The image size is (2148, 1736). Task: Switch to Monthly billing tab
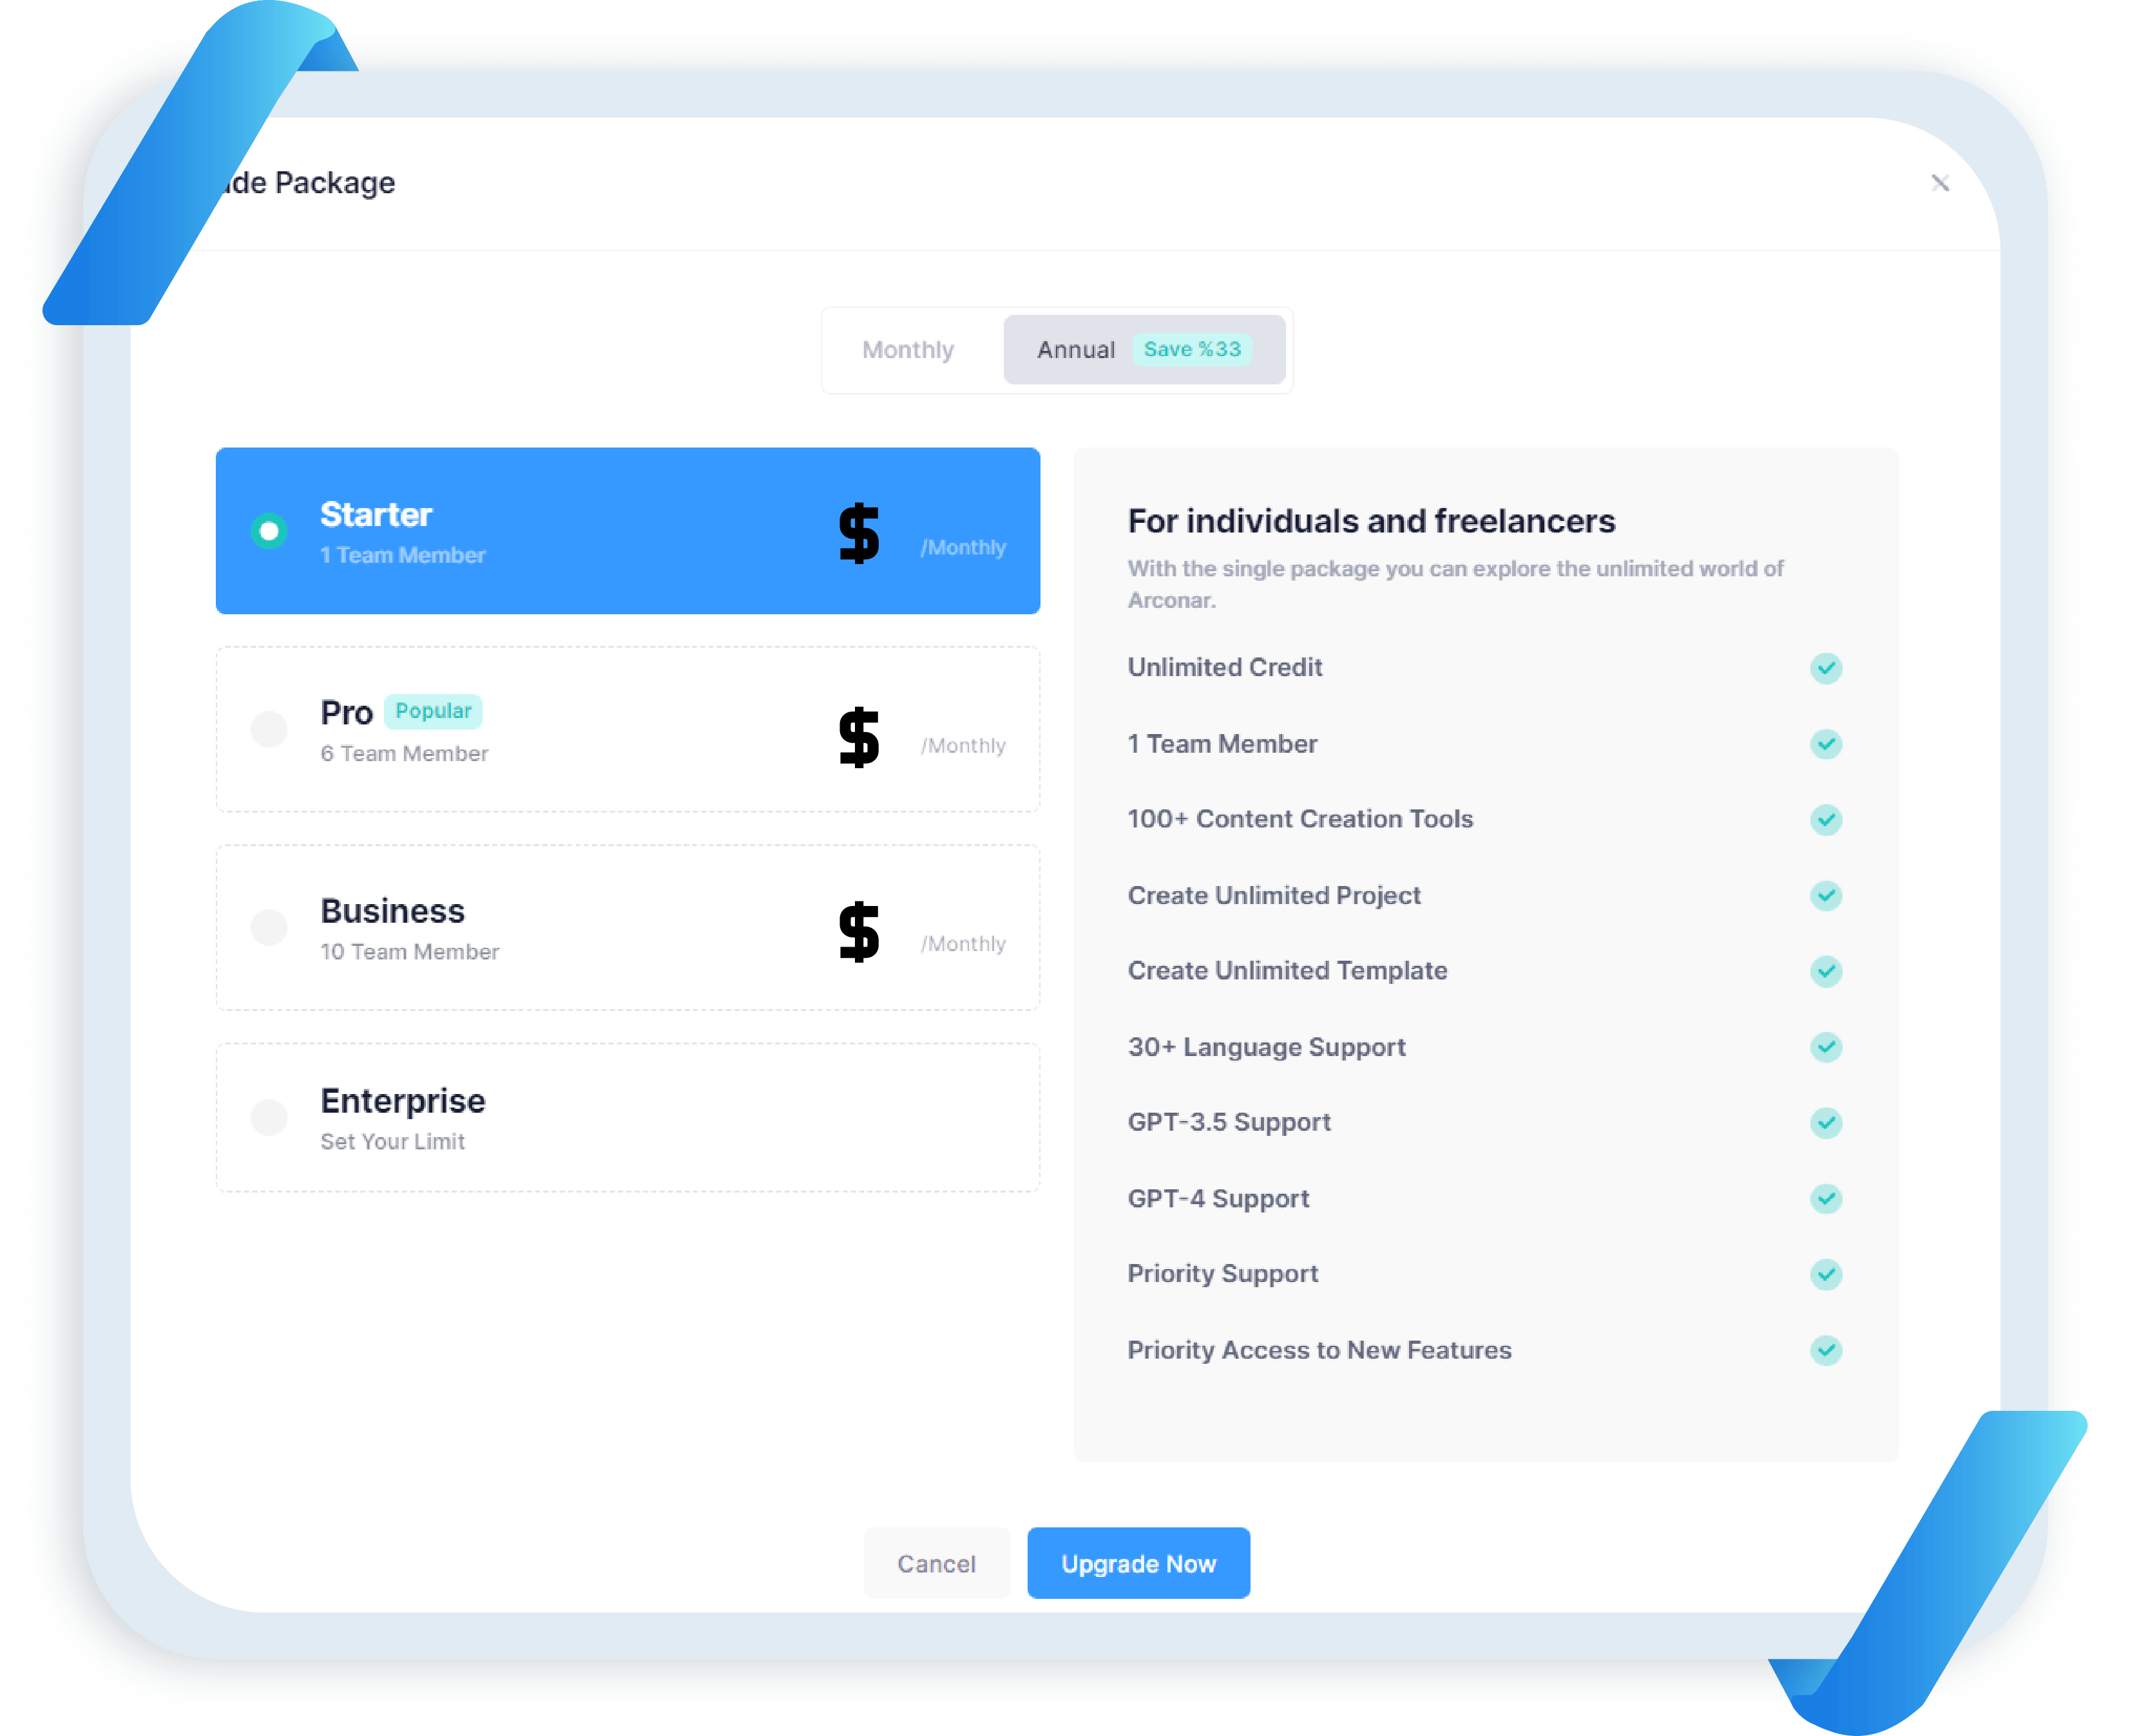click(x=907, y=350)
